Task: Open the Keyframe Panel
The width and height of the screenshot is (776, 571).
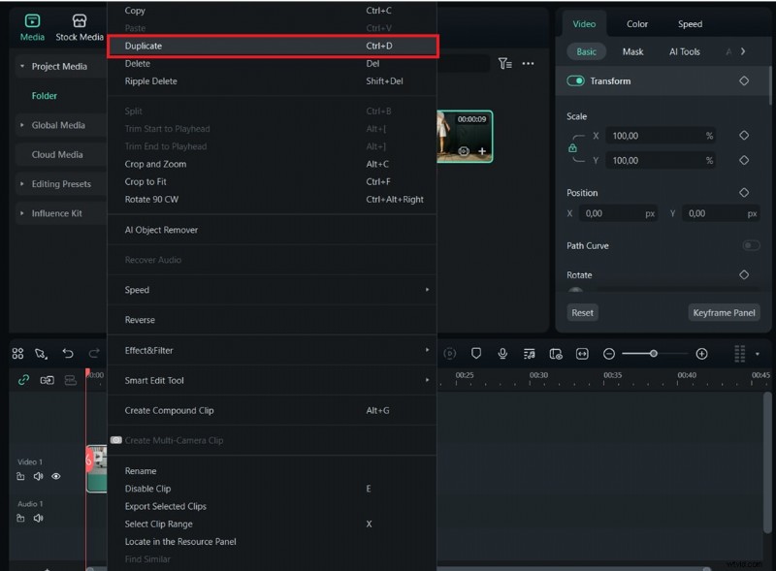Action: tap(724, 312)
